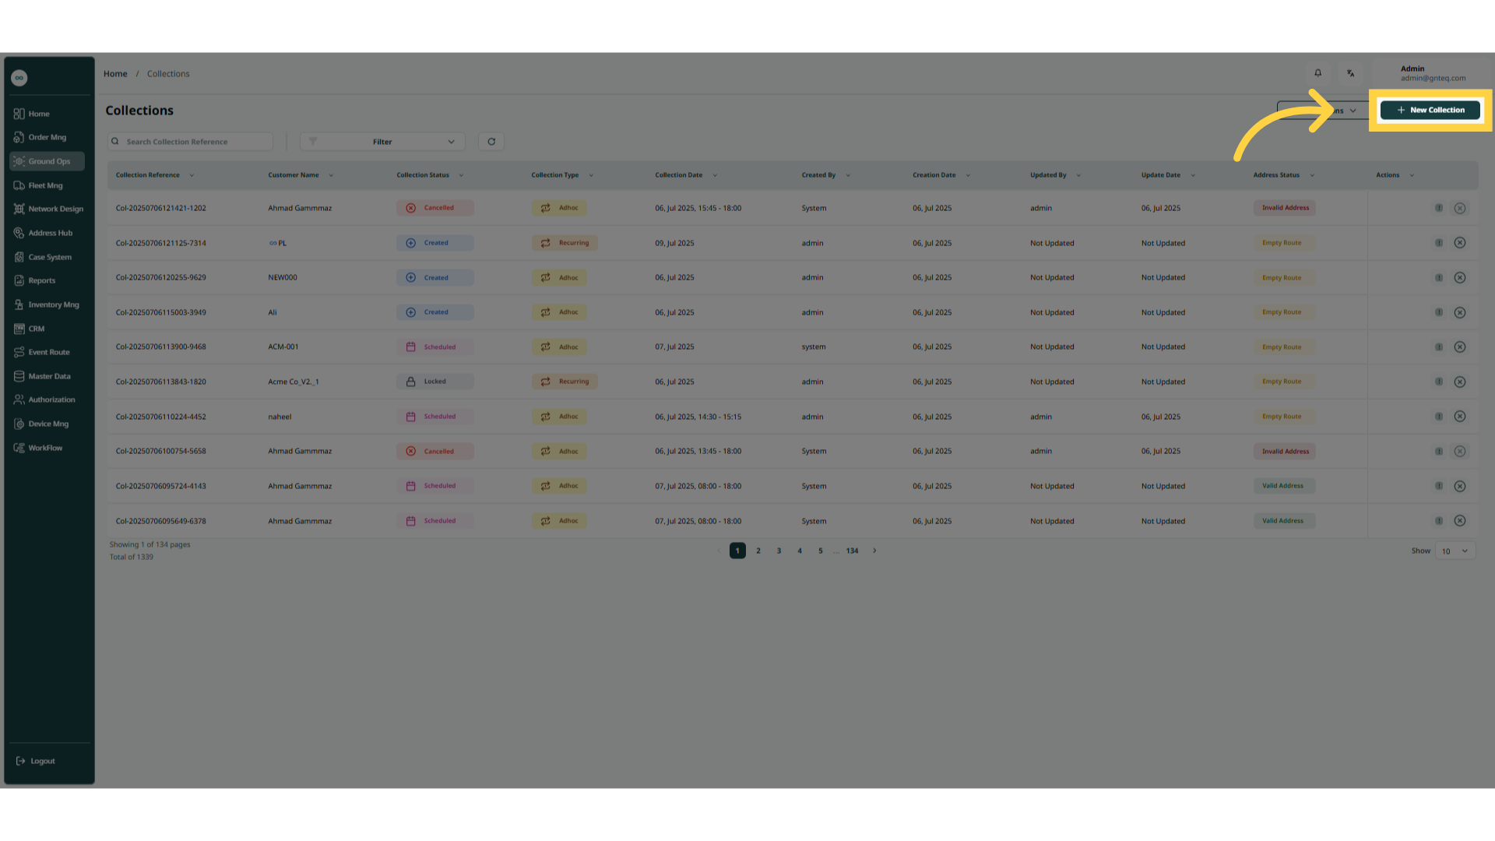The image size is (1495, 841).
Task: Click cancel icon for Col-20250706110224-4452
Action: pyautogui.click(x=1460, y=416)
